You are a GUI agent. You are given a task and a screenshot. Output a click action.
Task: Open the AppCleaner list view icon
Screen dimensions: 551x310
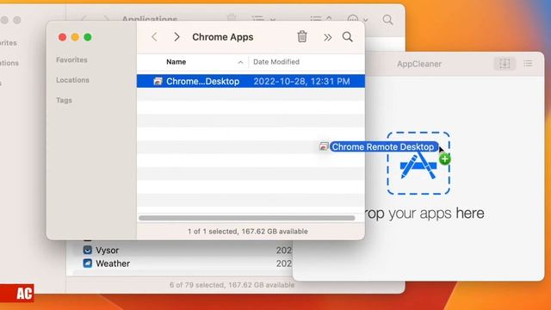(x=528, y=64)
